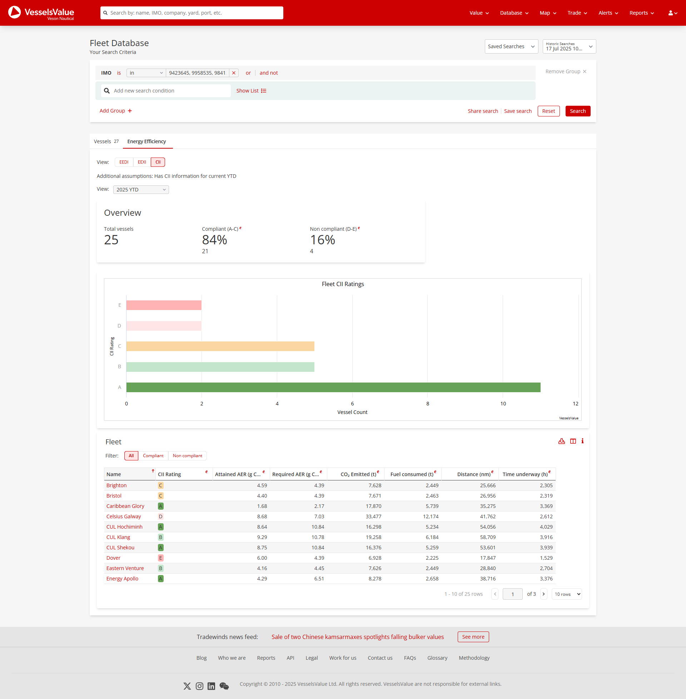Click the LinkedIn icon in the footer

(211, 686)
